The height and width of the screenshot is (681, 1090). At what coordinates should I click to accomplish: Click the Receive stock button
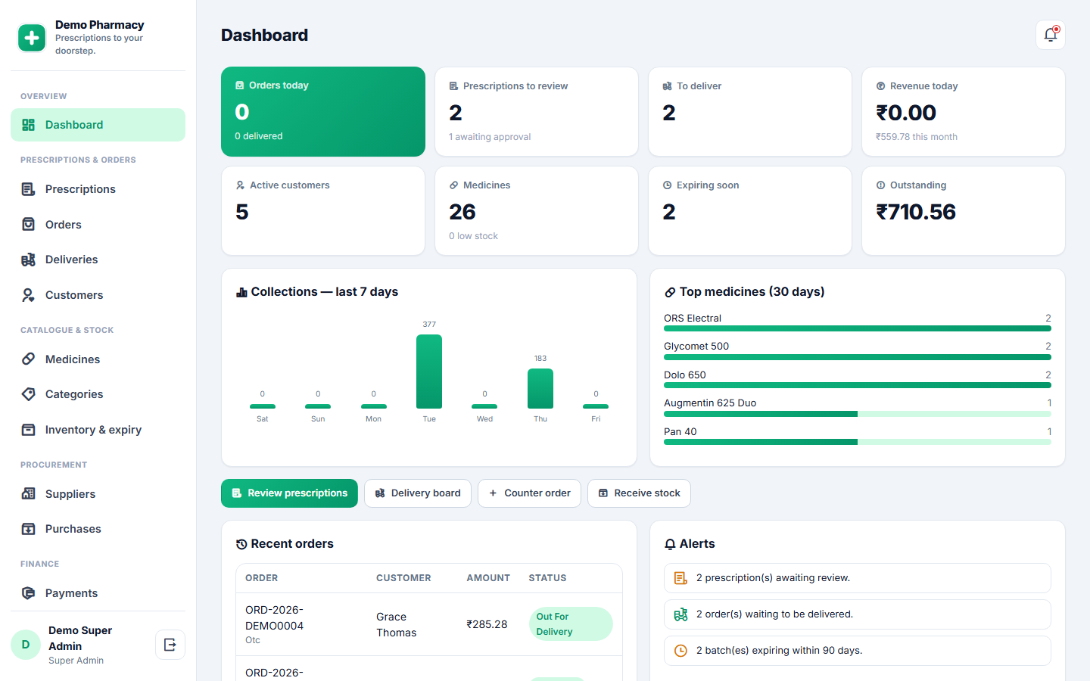click(639, 493)
